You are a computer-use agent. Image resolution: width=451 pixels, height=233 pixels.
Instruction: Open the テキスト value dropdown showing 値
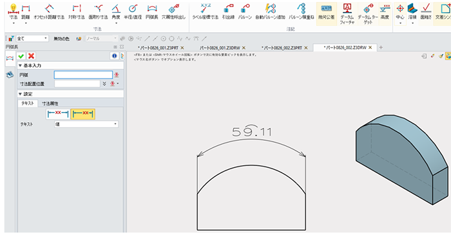pyautogui.click(x=86, y=124)
